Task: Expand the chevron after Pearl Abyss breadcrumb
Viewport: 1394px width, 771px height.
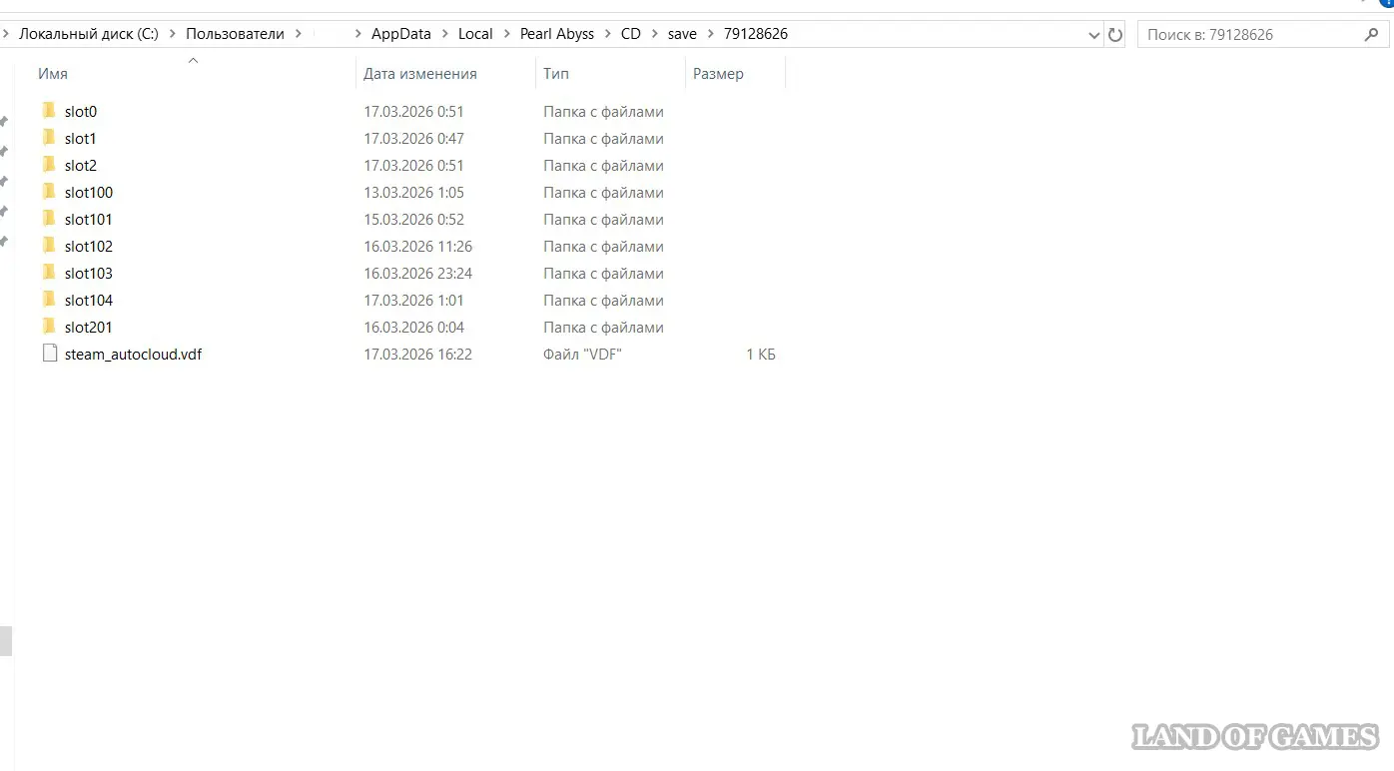Action: pyautogui.click(x=607, y=34)
